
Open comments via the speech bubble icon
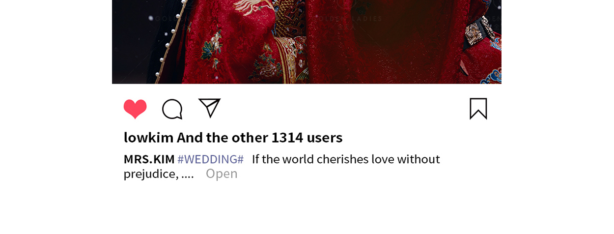pyautogui.click(x=172, y=109)
